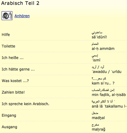This screenshot has width=127, height=133.
Task: Click the transliteration sāʿidūnī!
Action: tap(99, 37)
